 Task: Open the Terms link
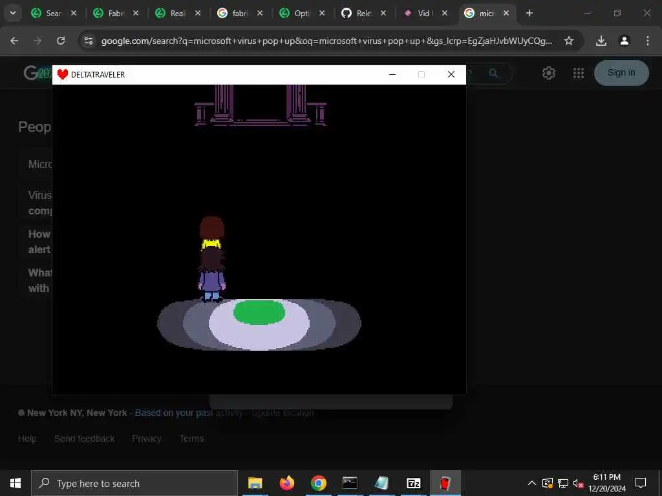191,439
